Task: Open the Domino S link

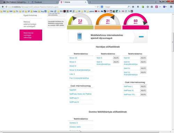Action: [x=73, y=123]
